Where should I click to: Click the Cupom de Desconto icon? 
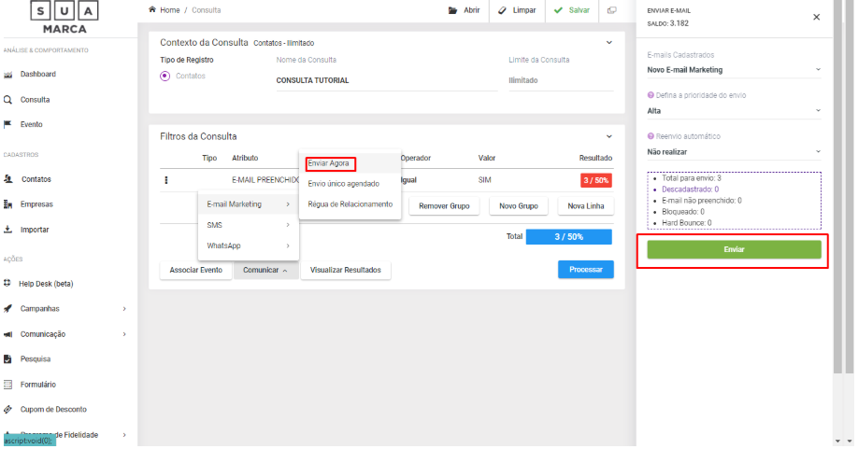point(8,410)
